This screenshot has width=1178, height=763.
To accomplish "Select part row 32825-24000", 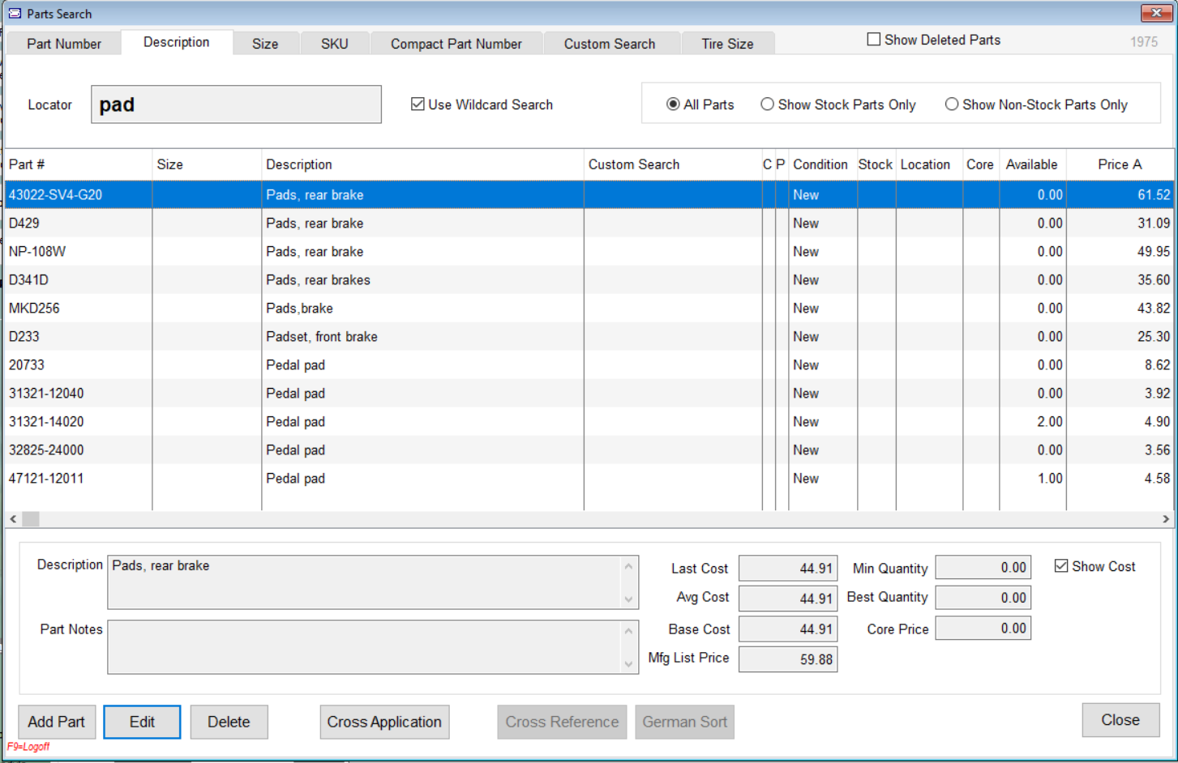I will click(x=589, y=450).
